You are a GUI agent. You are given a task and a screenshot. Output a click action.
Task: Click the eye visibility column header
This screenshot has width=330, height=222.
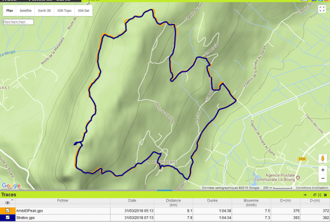(7, 203)
